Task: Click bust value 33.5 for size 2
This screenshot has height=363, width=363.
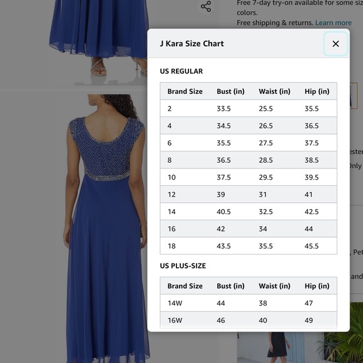Action: (223, 108)
